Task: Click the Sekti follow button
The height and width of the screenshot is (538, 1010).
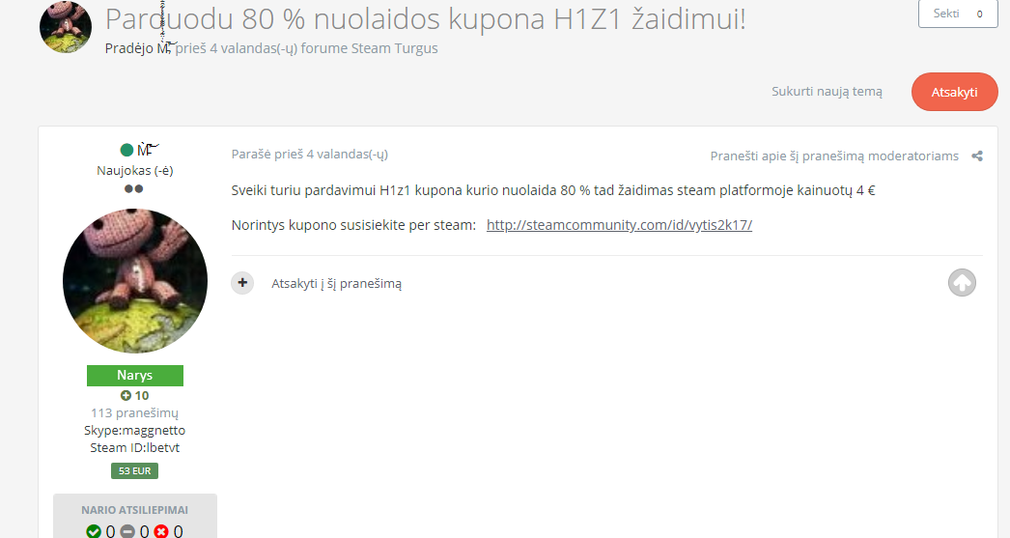Action: click(x=958, y=14)
